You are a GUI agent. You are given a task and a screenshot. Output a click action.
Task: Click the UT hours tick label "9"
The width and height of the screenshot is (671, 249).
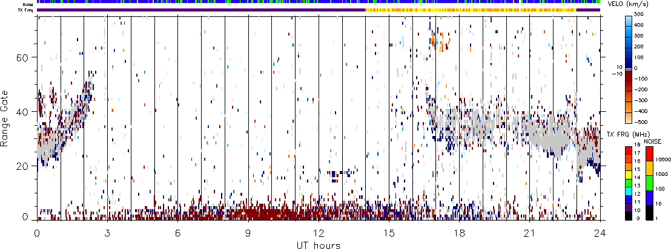tap(248, 233)
